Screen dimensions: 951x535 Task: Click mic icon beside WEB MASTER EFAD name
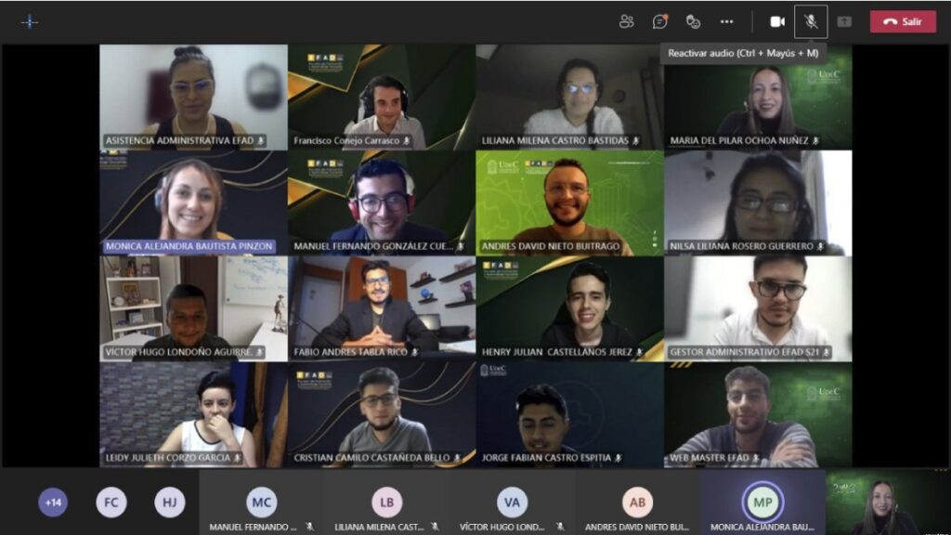[756, 458]
